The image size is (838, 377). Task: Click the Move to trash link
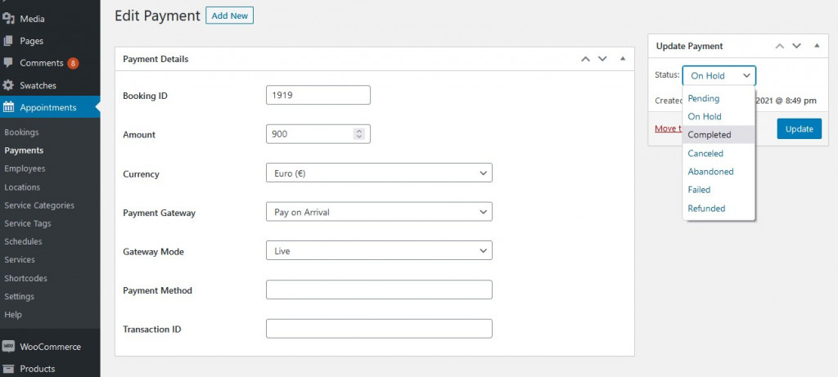click(669, 128)
